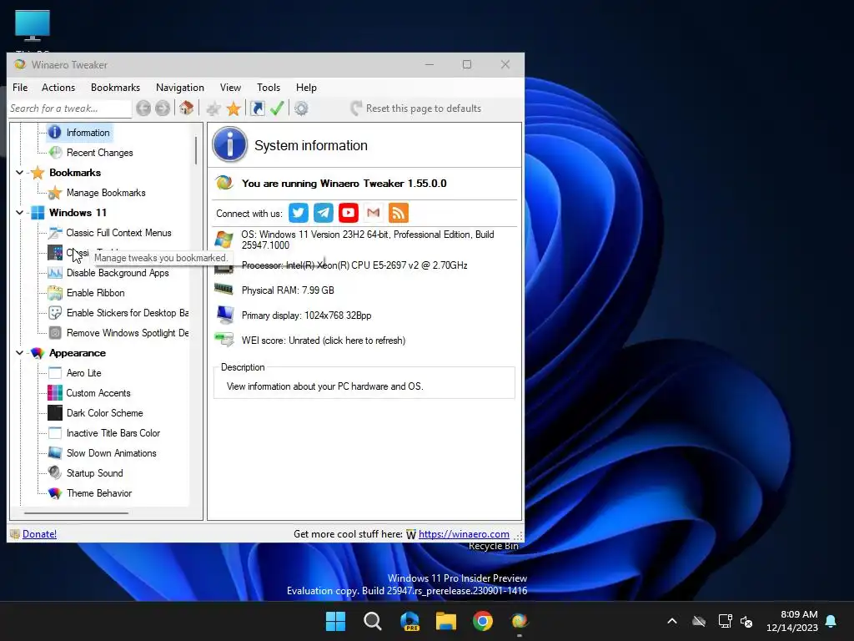Open Winaero Twitter page icon
854x641 pixels.
299,213
